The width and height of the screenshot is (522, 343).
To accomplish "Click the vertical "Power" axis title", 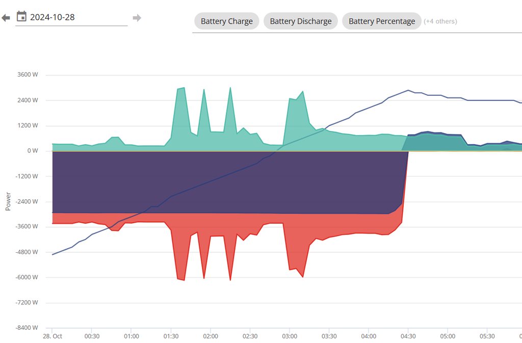I will click(8, 201).
